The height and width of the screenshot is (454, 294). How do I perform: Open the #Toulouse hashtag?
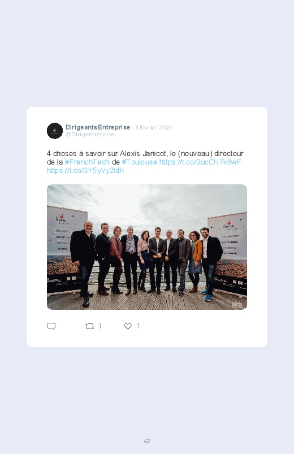(139, 162)
